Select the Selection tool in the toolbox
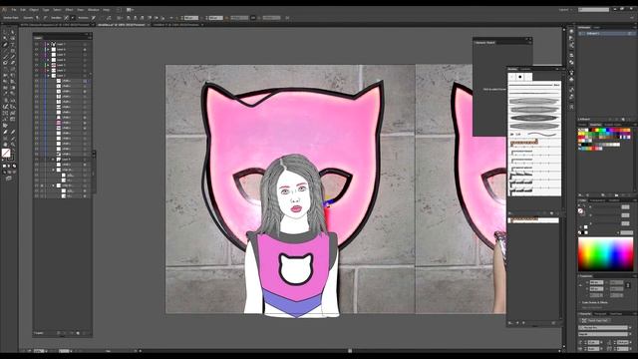This screenshot has height=359, width=638. tap(5, 31)
